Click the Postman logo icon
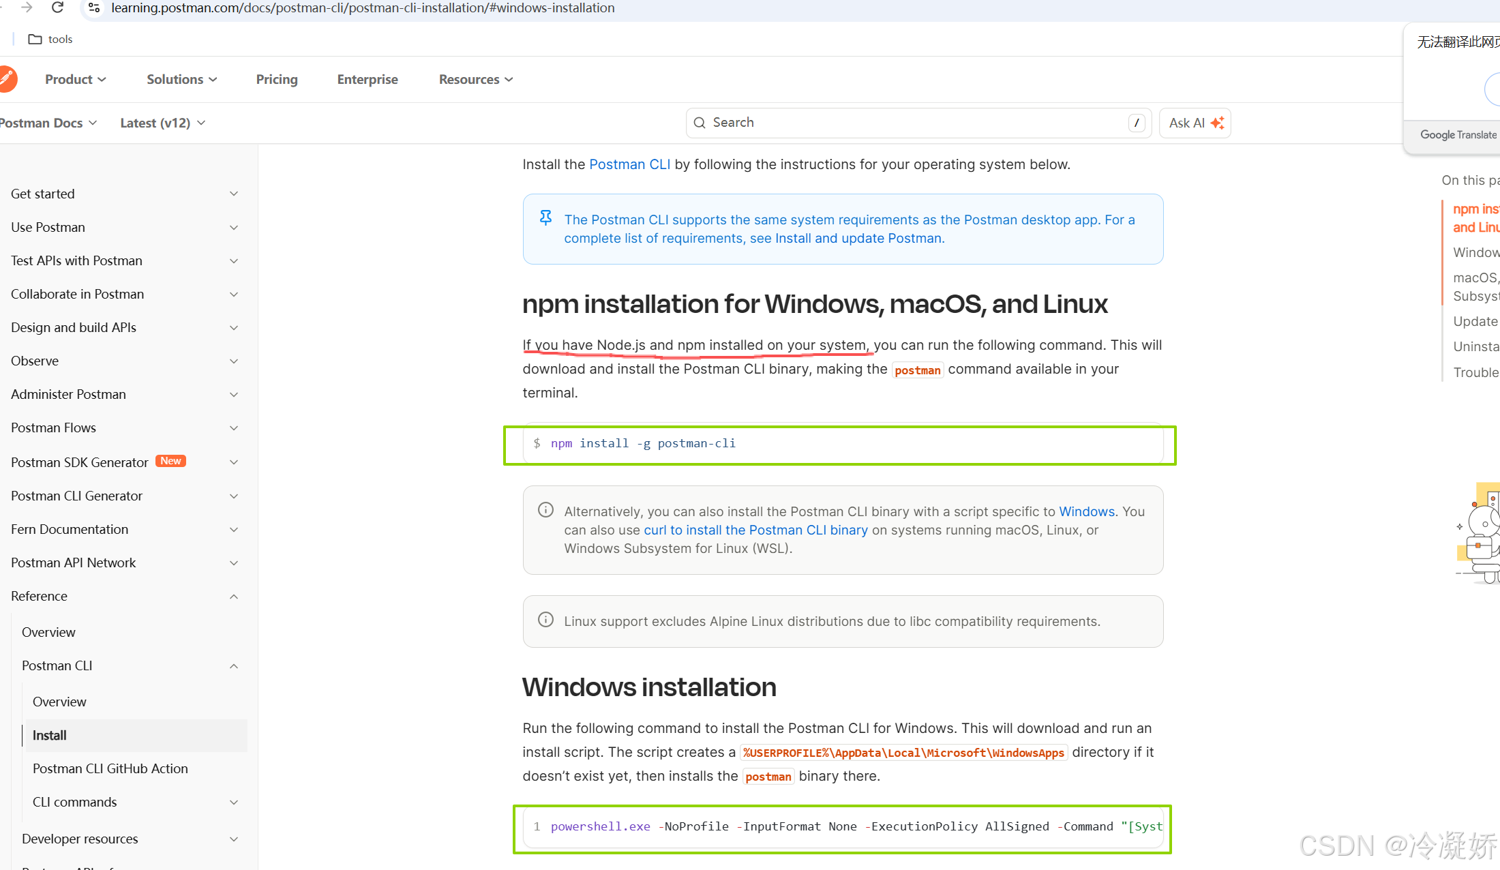The height and width of the screenshot is (870, 1500). [x=7, y=79]
